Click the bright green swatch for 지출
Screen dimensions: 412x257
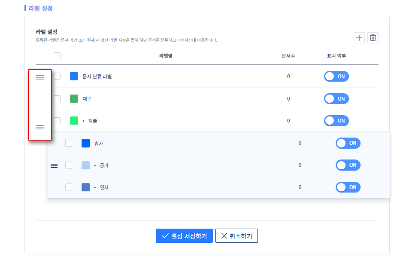[74, 120]
